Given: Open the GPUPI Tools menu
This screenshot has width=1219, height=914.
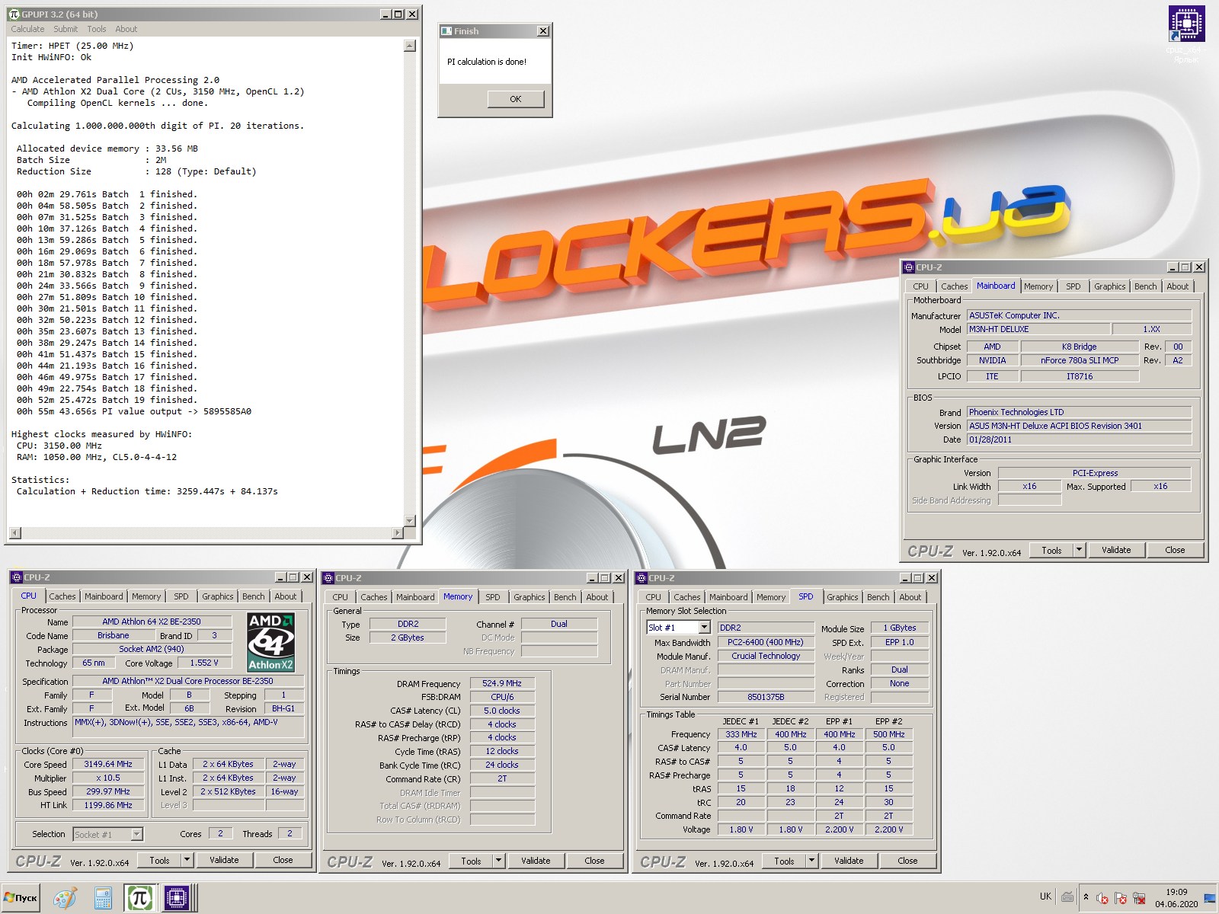Looking at the screenshot, I should point(97,29).
